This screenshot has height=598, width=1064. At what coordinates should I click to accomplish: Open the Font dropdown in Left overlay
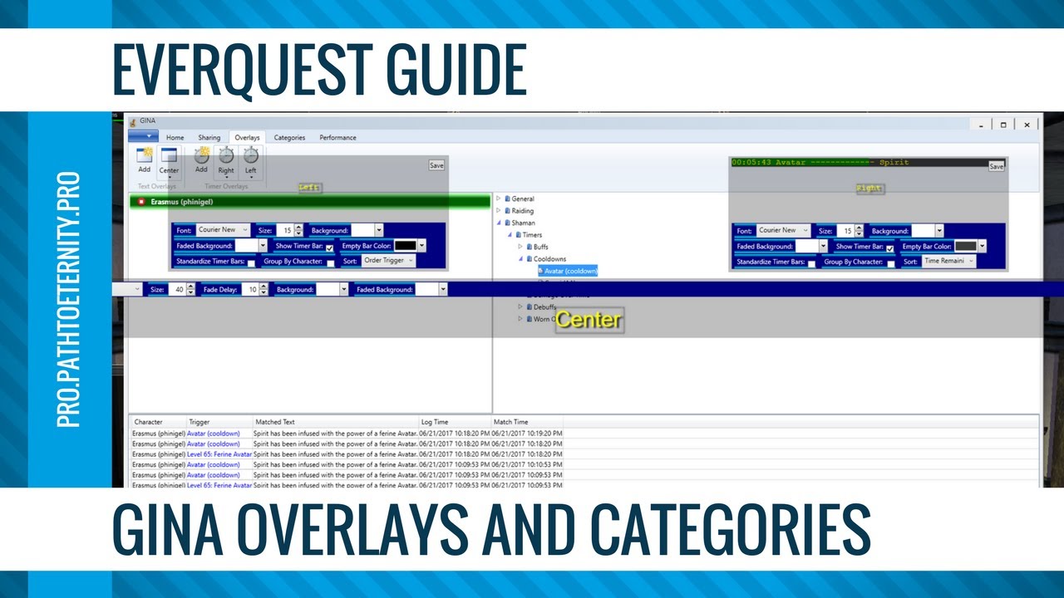pos(223,230)
